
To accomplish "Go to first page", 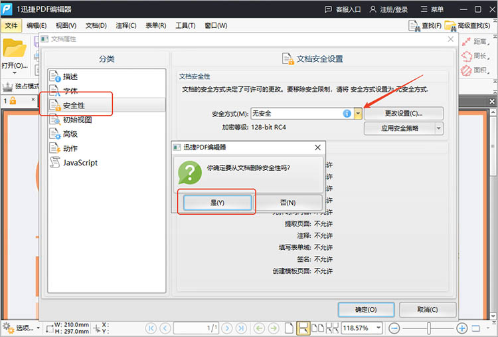I will (x=151, y=328).
